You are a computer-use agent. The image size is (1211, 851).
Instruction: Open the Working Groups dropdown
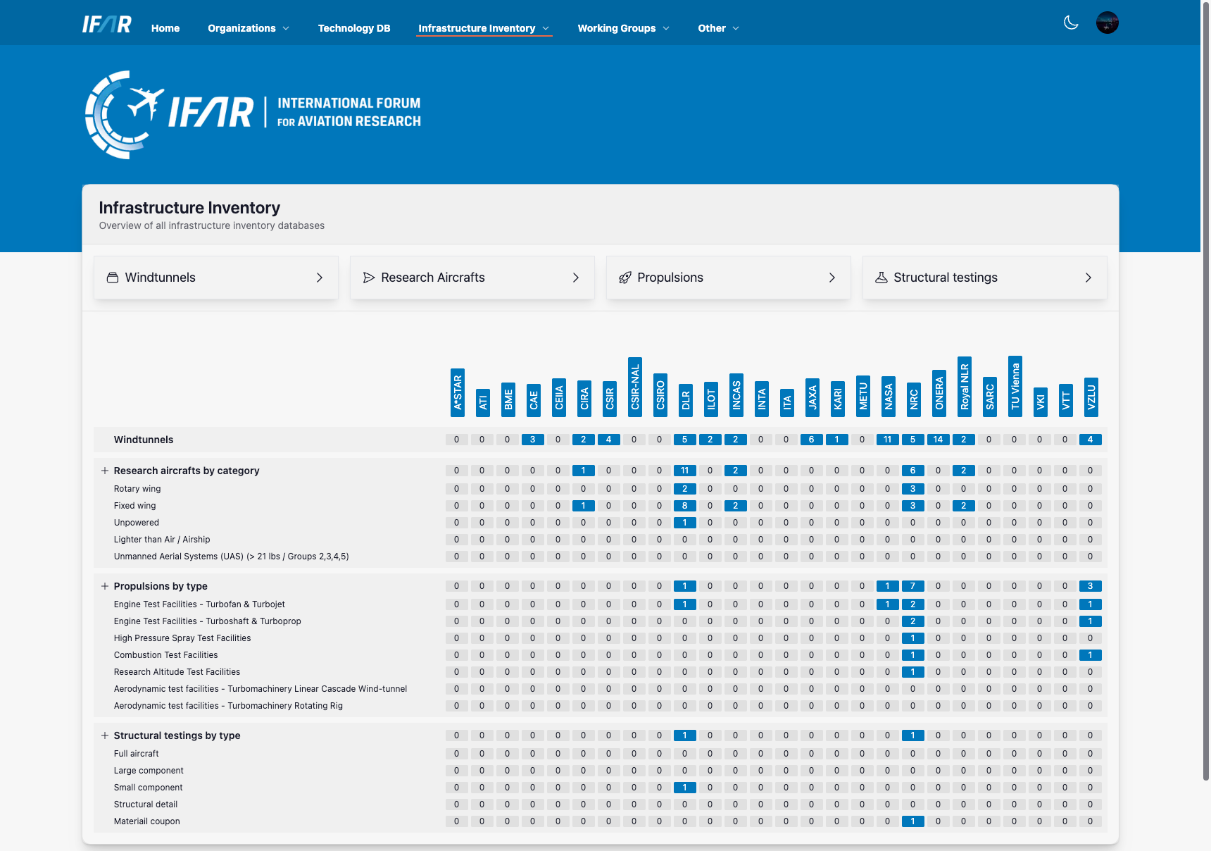(623, 28)
